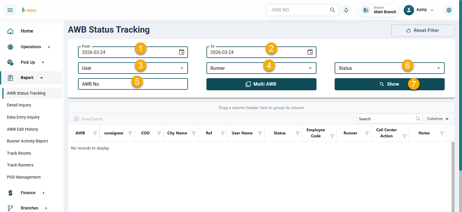
Task: Filter the Employee Code column
Action: [332, 136]
